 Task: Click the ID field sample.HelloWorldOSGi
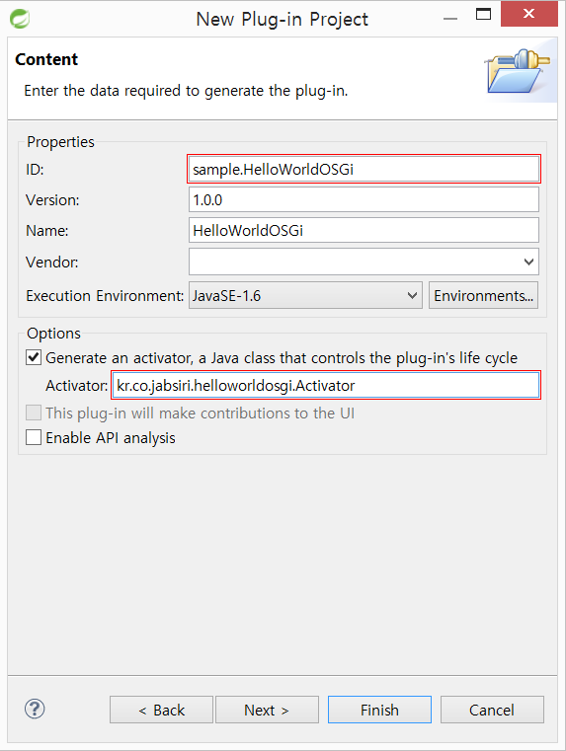tap(364, 169)
